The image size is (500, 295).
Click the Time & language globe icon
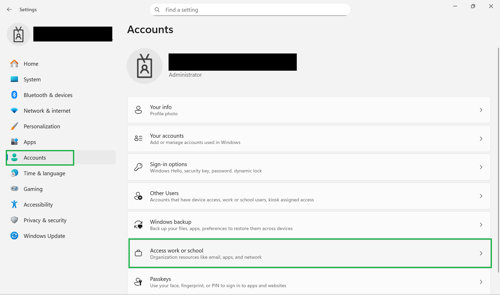pyautogui.click(x=14, y=173)
